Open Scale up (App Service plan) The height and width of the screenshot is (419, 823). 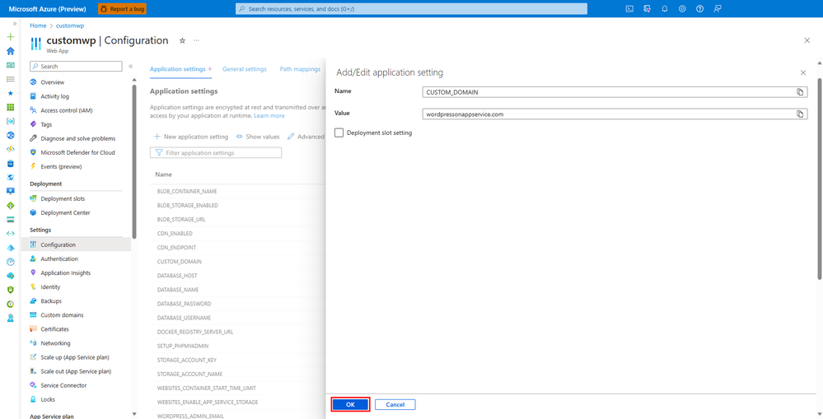pos(76,357)
